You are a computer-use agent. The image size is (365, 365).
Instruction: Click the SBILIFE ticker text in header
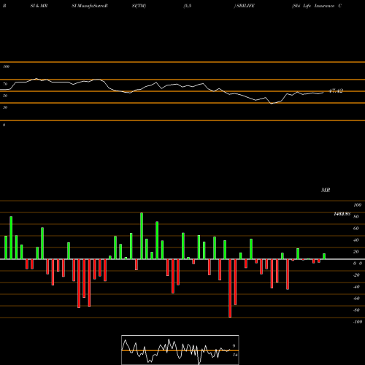pyautogui.click(x=245, y=6)
